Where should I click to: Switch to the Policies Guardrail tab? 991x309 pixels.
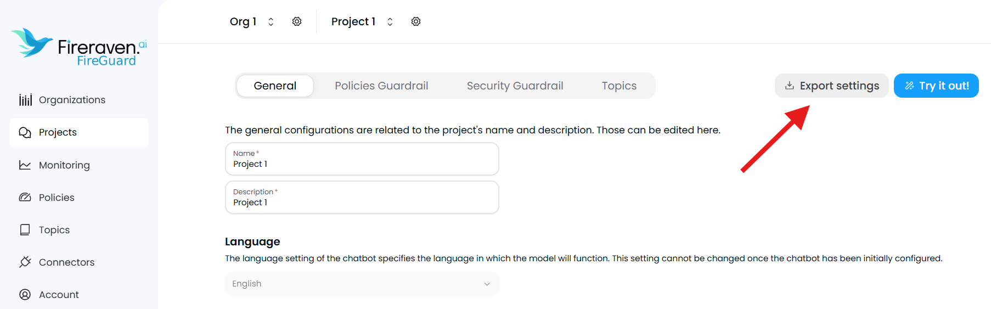coord(381,86)
